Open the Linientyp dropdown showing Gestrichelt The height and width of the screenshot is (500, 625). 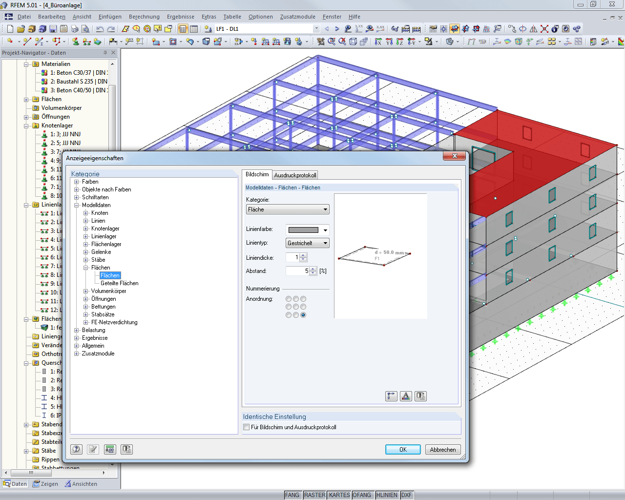308,243
